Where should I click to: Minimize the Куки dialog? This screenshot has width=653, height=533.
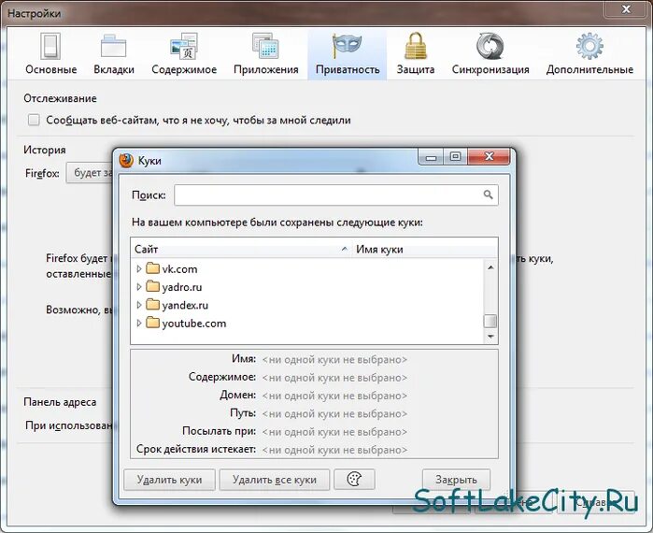pos(431,157)
